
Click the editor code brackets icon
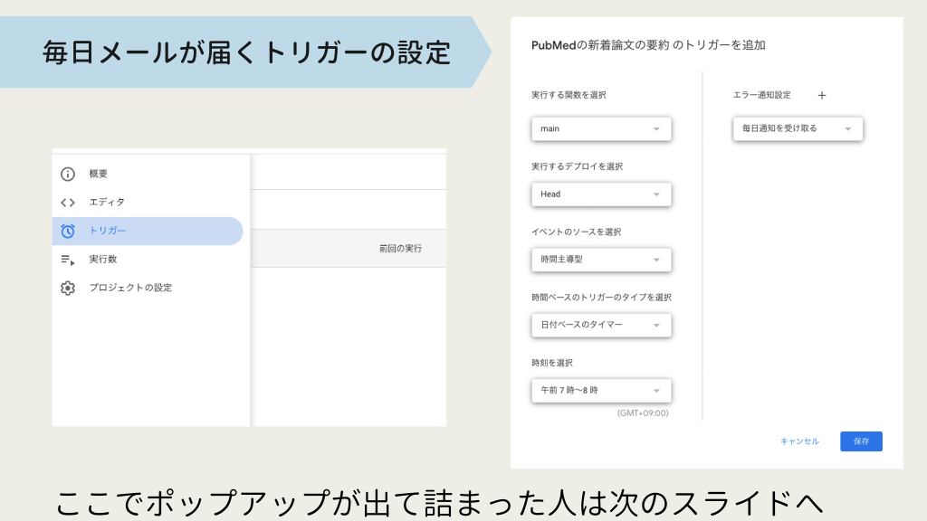(68, 203)
